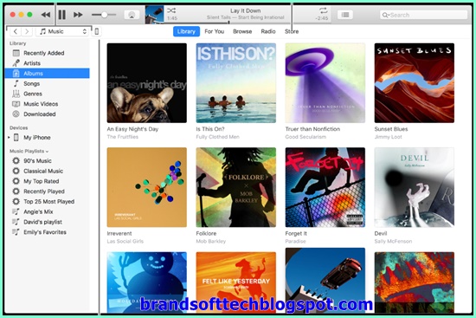The image size is (476, 318).
Task: Open the Sunset Blues album cover
Action: coord(415,82)
